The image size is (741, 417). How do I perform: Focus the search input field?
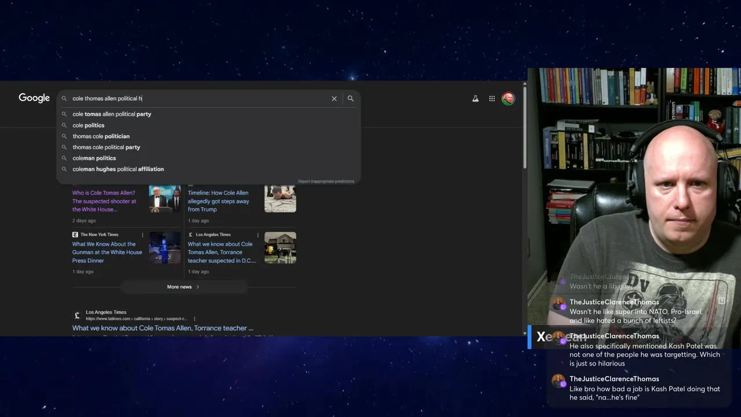point(197,98)
